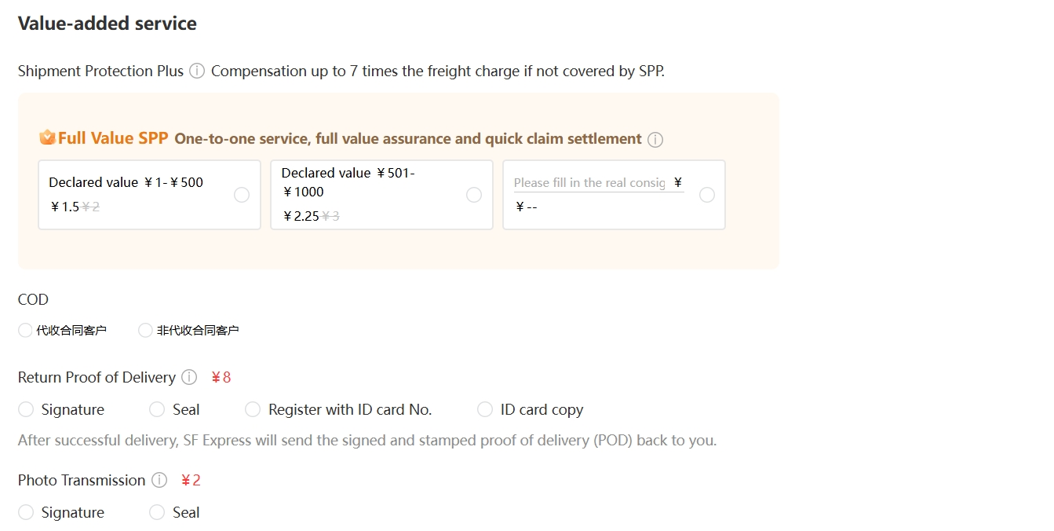The height and width of the screenshot is (531, 1054).
Task: Click info icon after Full Value SPP description
Action: click(655, 140)
